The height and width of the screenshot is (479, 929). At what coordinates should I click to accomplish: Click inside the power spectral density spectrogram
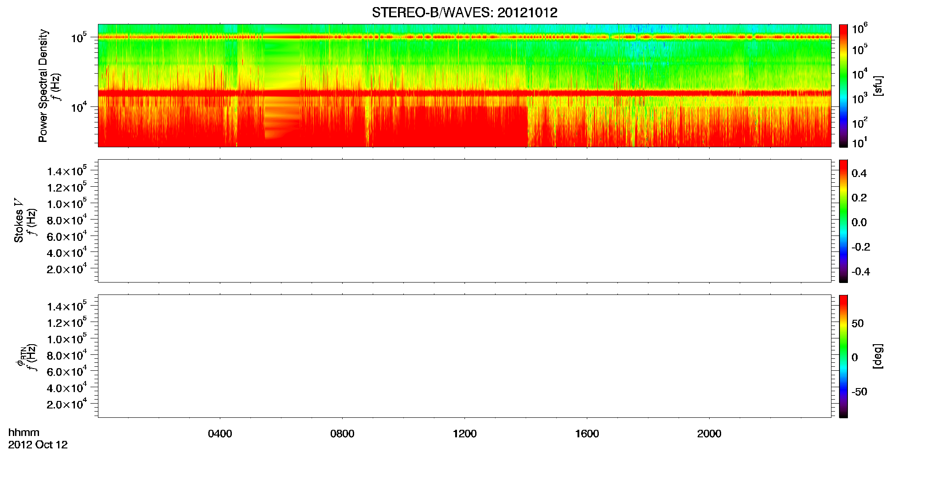click(464, 85)
